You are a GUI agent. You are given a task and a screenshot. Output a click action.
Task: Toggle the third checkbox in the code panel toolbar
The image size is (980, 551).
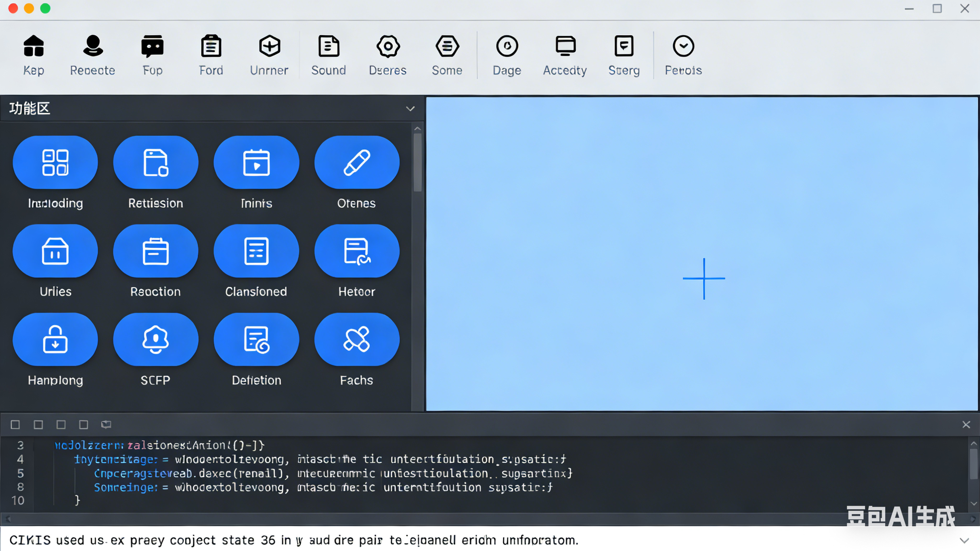61,425
